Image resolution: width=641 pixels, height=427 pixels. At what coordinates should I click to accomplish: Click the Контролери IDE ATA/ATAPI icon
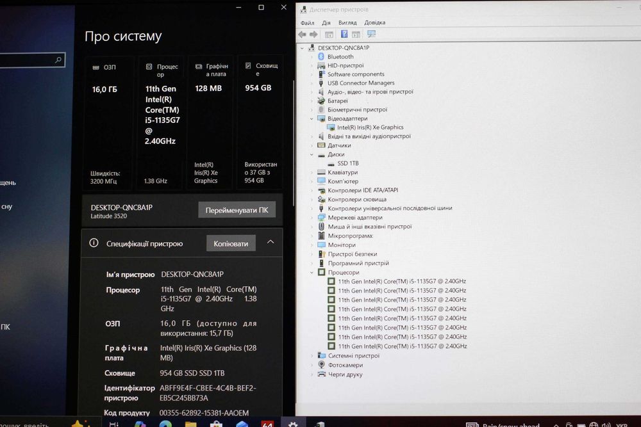[321, 190]
